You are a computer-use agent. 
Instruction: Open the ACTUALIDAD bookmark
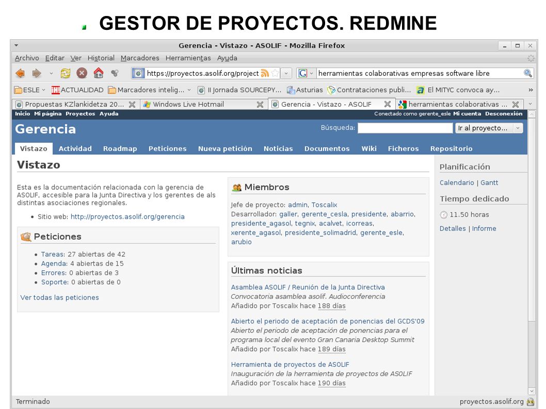pos(77,90)
